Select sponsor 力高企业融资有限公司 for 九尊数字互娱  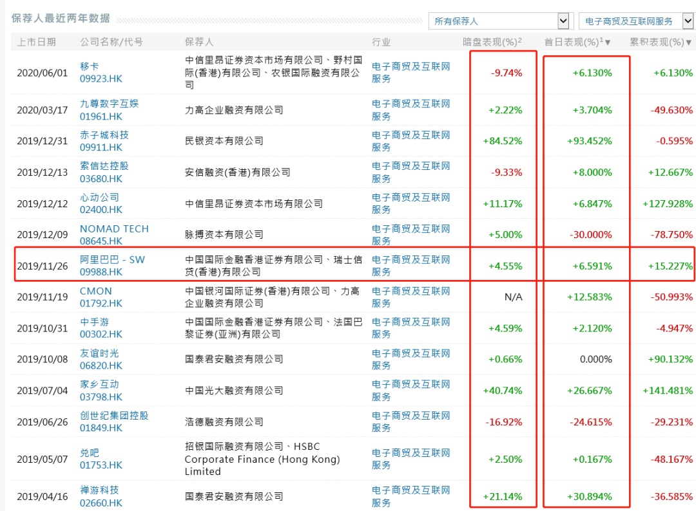coord(234,110)
